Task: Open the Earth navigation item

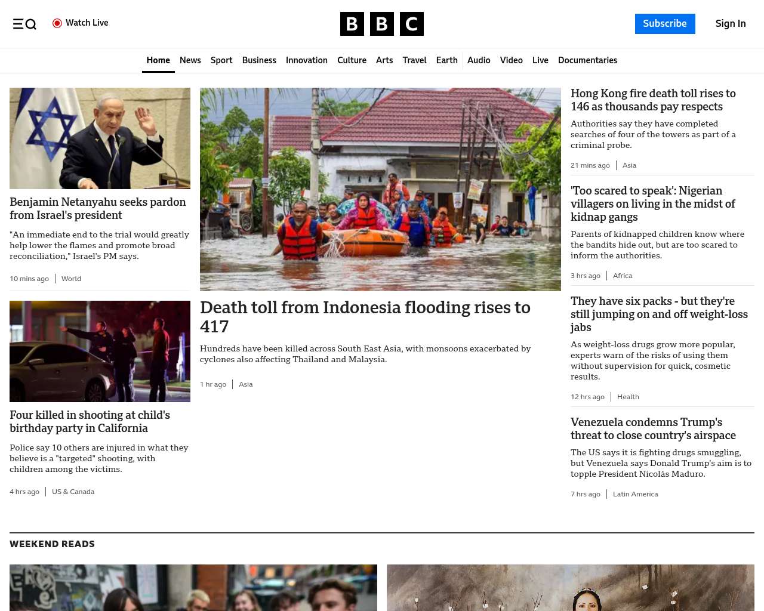Action: [x=446, y=60]
